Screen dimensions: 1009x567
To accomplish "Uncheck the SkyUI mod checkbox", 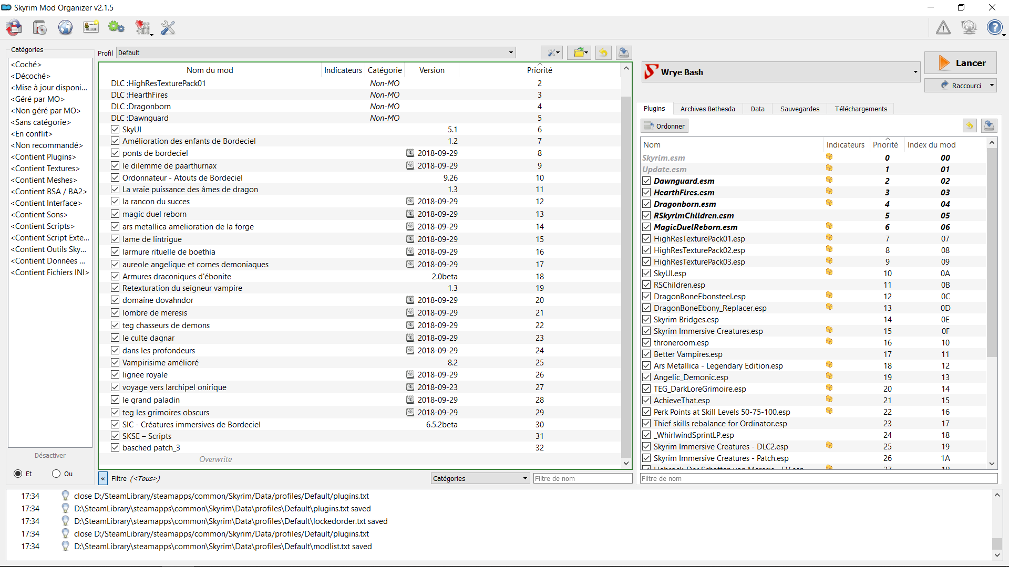I will click(115, 129).
